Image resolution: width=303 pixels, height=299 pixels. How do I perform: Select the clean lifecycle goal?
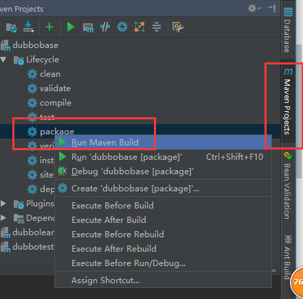(x=50, y=74)
